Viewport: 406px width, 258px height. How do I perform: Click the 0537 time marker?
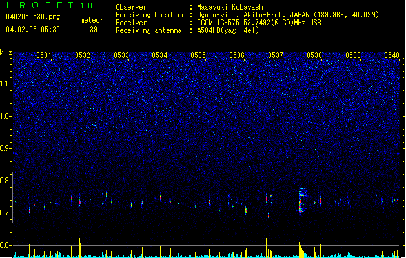coord(276,55)
